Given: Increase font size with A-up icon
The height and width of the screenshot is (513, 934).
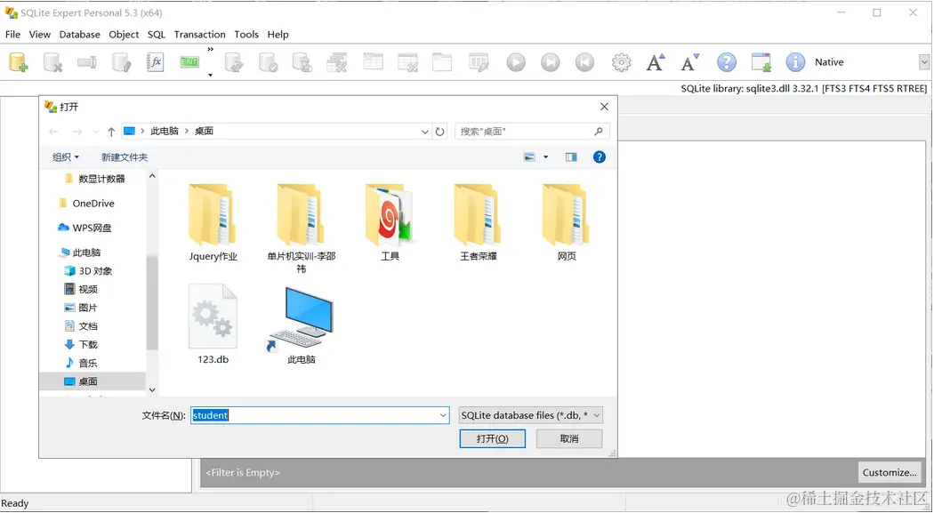Looking at the screenshot, I should [656, 62].
